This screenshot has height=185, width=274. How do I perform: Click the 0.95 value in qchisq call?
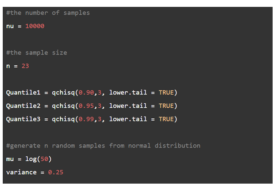(x=86, y=106)
